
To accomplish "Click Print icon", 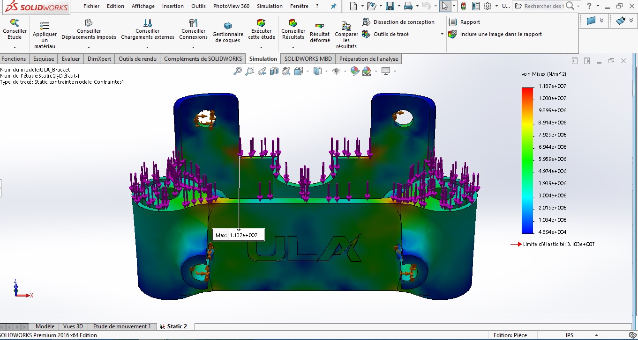I will [408, 6].
